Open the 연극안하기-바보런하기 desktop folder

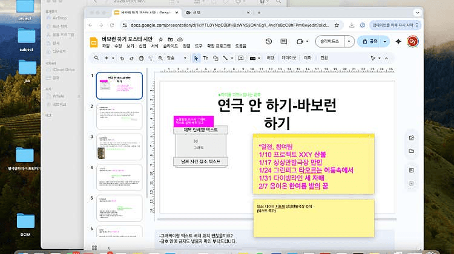tap(25, 155)
